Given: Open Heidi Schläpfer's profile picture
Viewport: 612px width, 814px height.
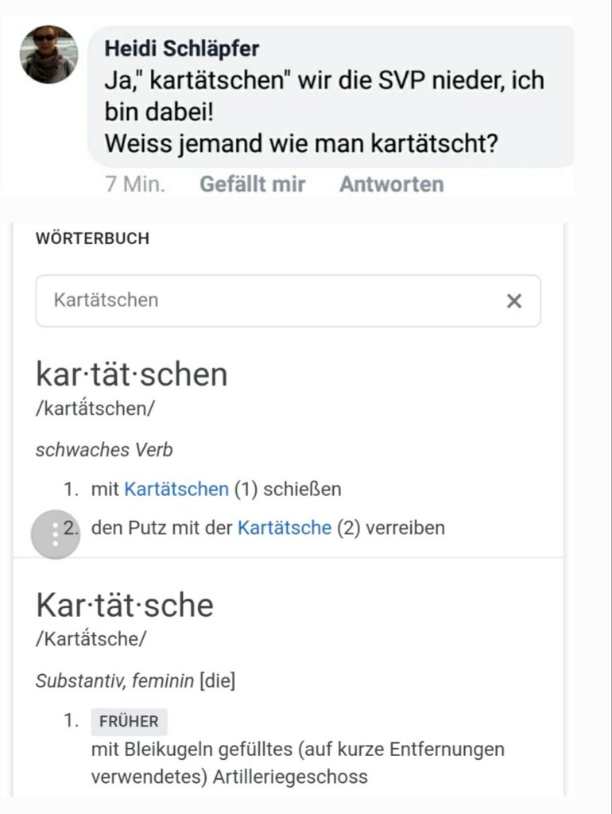Looking at the screenshot, I should tap(48, 55).
